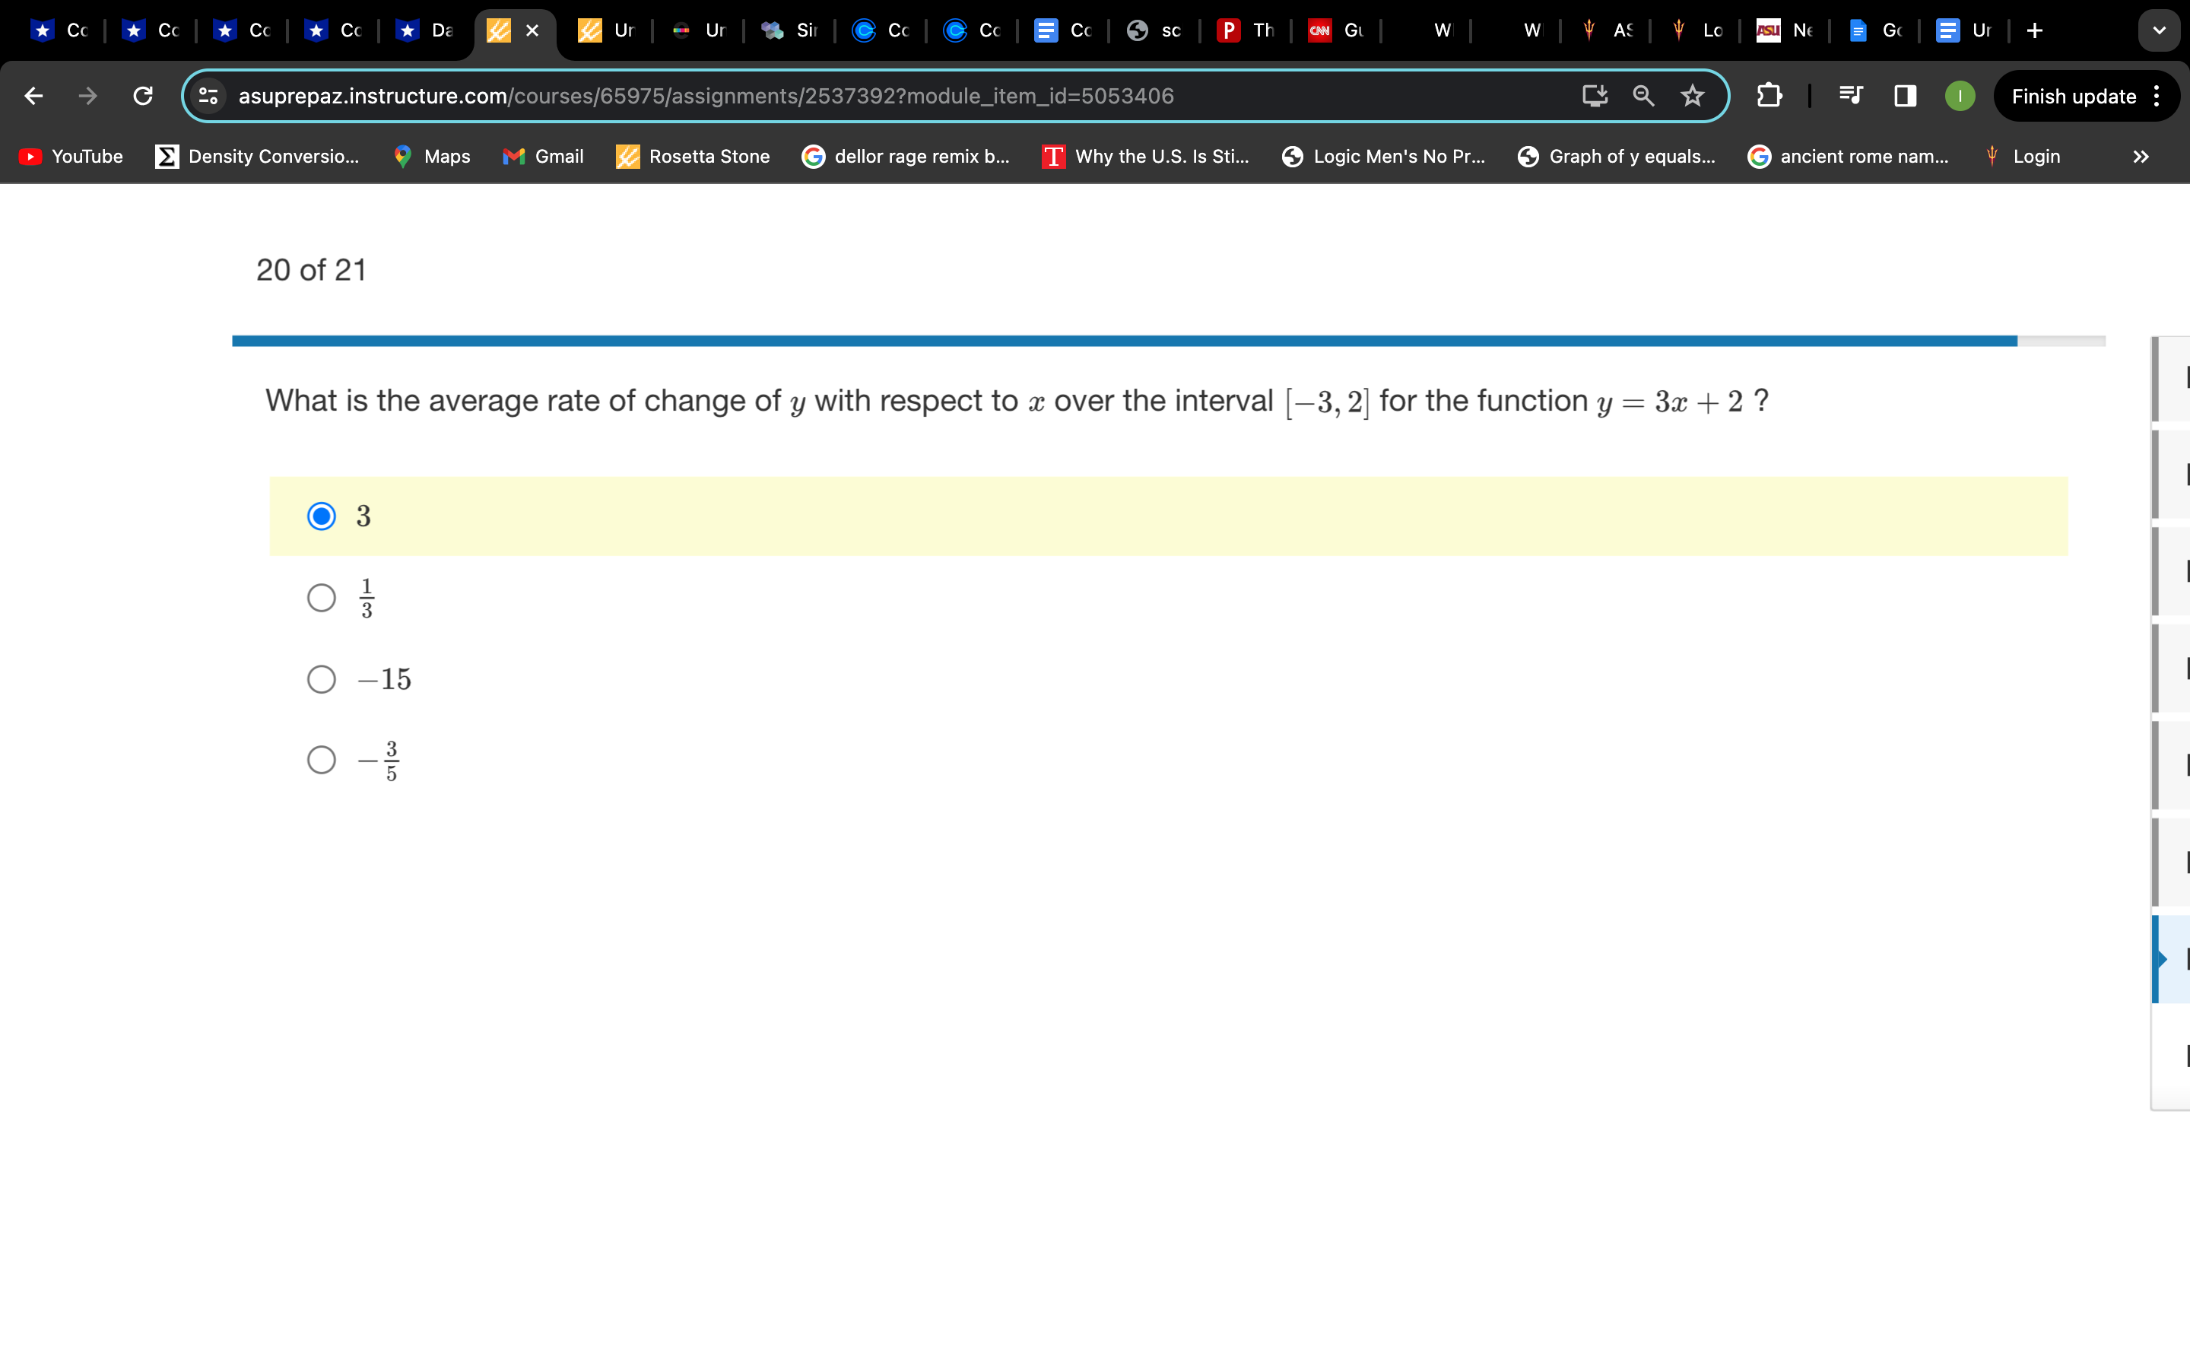Click the reading list sidebar icon
Screen dimensions: 2190x1369
[x=1903, y=96]
